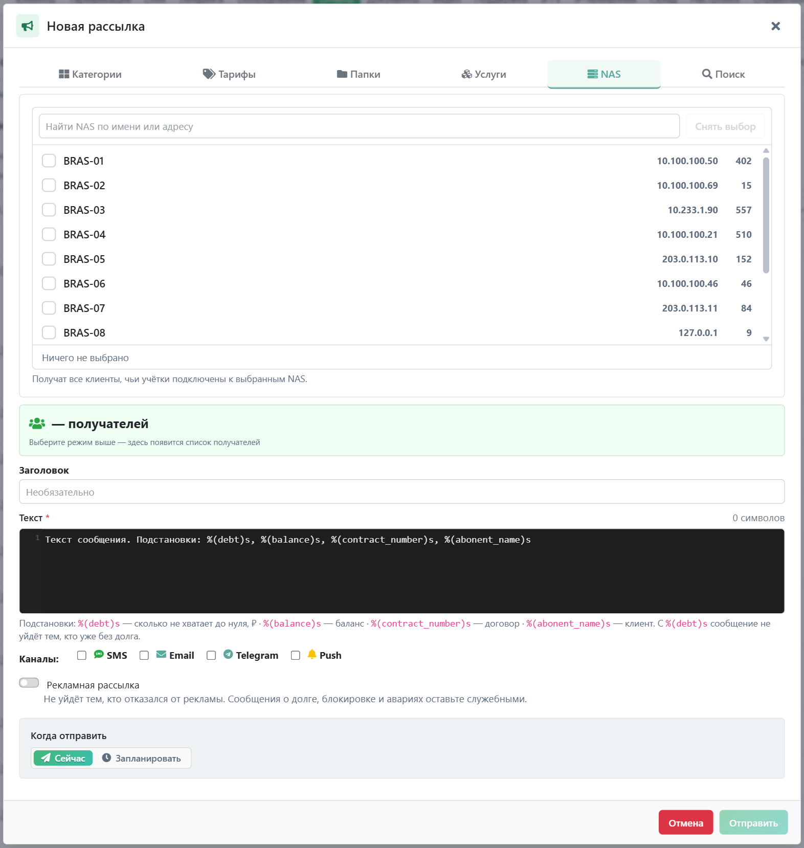804x848 pixels.
Task: Check the Telegram channel checkbox
Action: click(x=211, y=655)
